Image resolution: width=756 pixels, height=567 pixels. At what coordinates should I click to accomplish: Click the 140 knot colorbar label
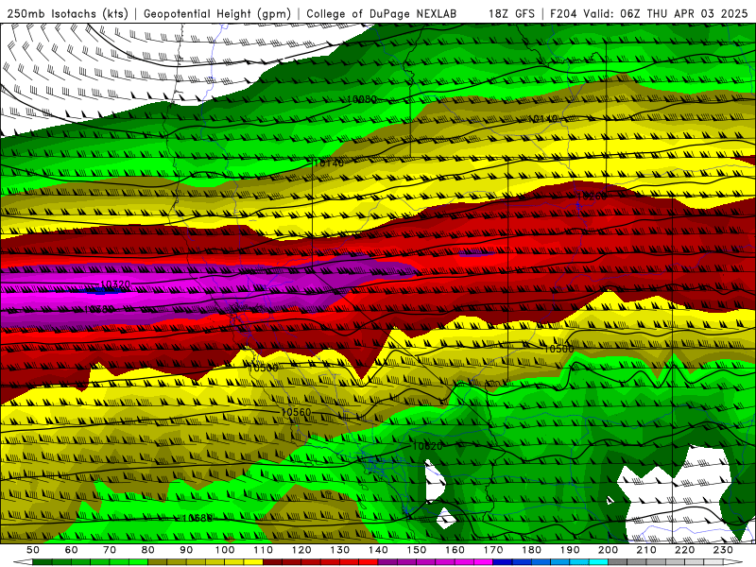coord(378,550)
